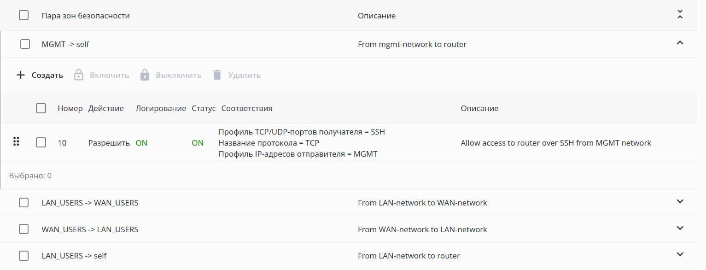This screenshot has height=270, width=706.
Task: Mark the WAN_USERS -> LAN_USERS checkbox
Action: [x=24, y=229]
